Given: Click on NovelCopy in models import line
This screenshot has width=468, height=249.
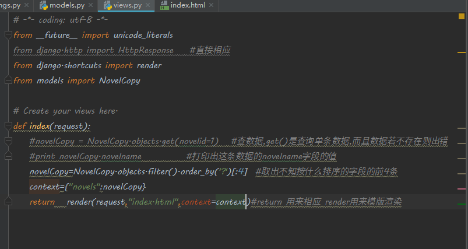Looking at the screenshot, I should (x=119, y=80).
